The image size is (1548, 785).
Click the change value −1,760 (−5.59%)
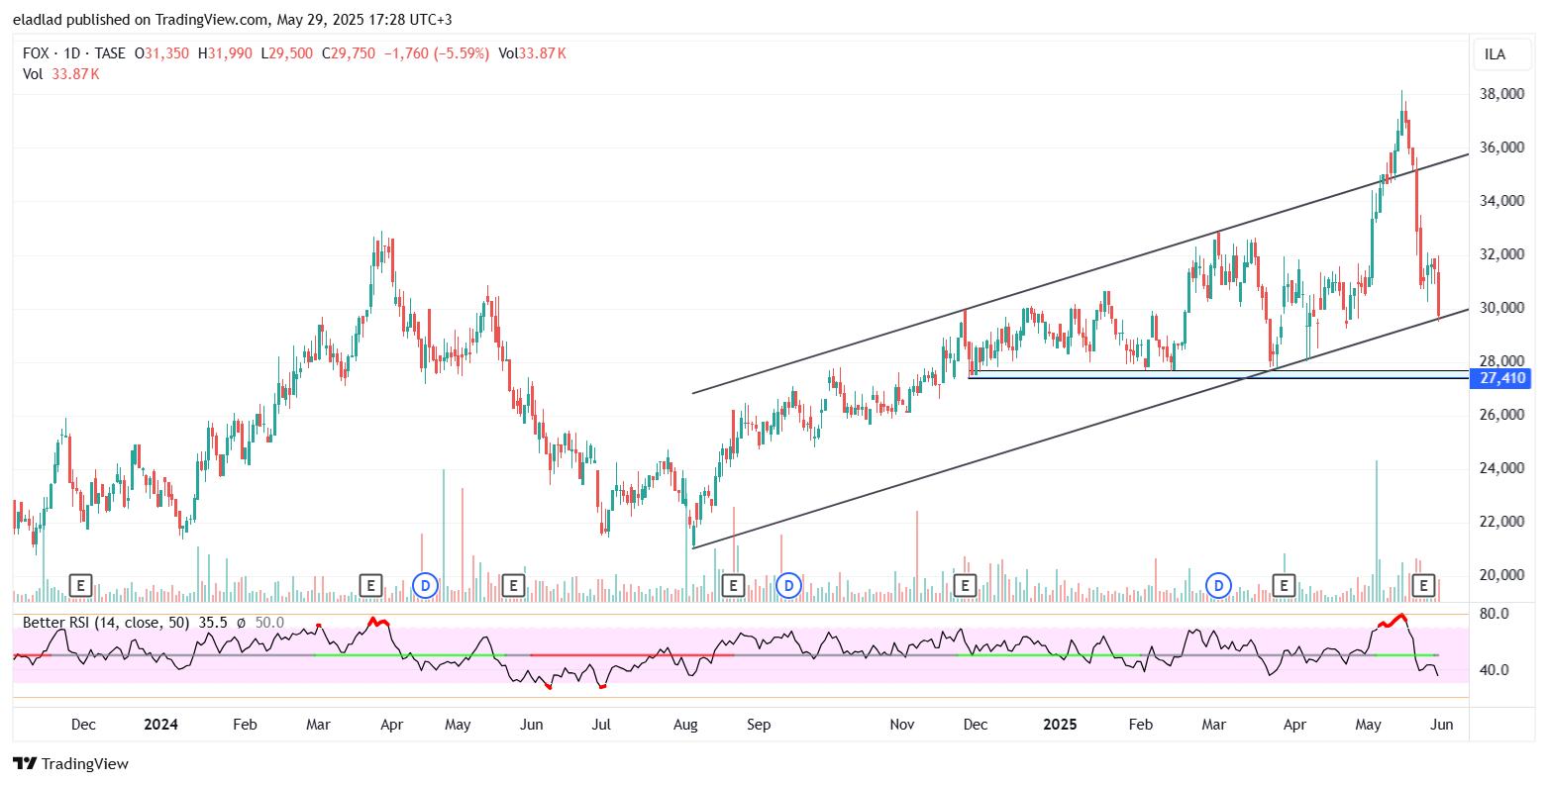[x=437, y=53]
